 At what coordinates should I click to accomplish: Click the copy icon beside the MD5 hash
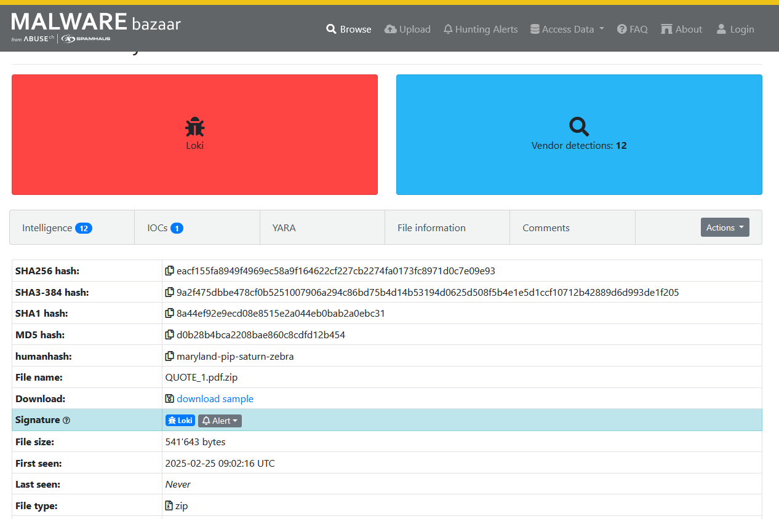coord(169,335)
